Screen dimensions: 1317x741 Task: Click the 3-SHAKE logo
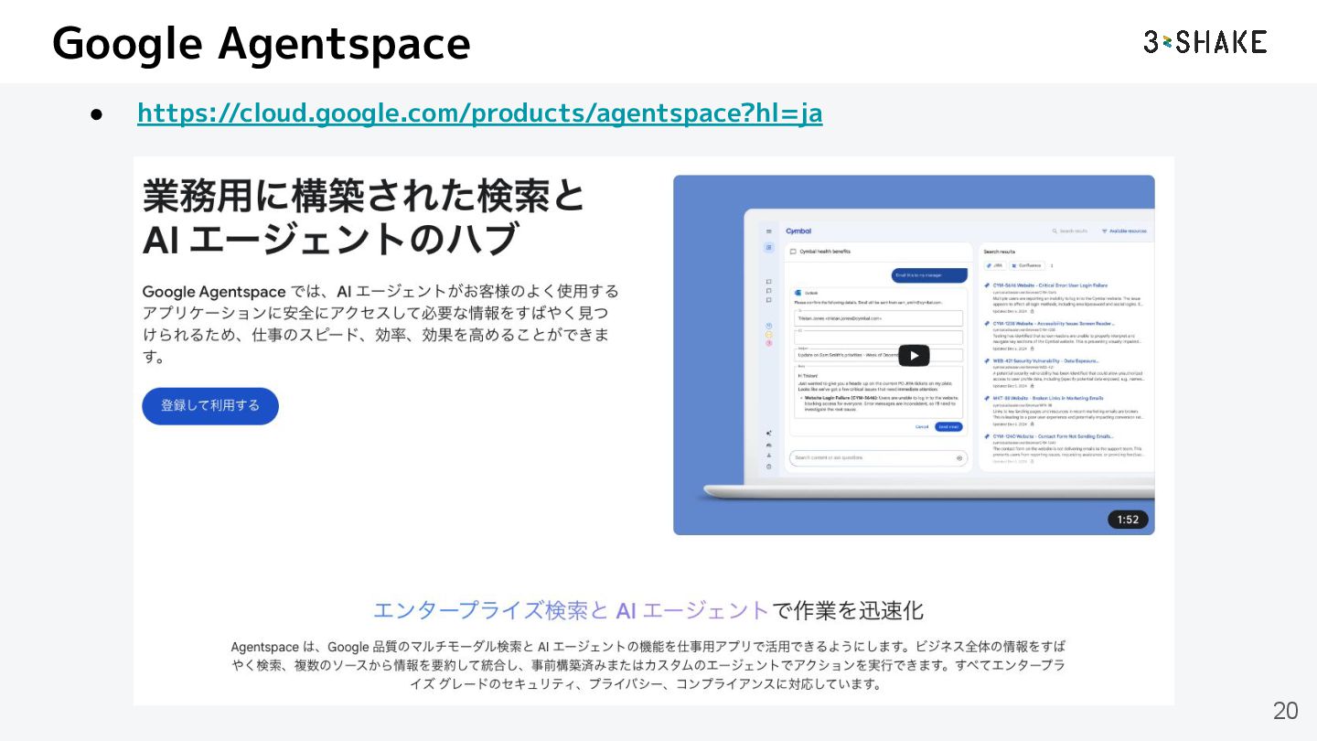coord(1205,41)
